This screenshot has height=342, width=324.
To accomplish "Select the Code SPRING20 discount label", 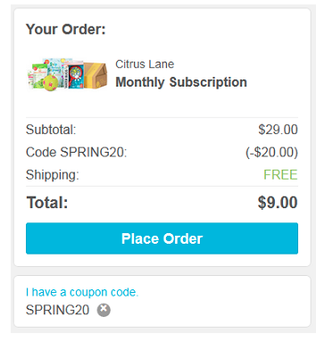I will [77, 152].
